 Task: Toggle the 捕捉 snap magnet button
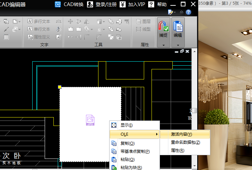click(x=163, y=30)
